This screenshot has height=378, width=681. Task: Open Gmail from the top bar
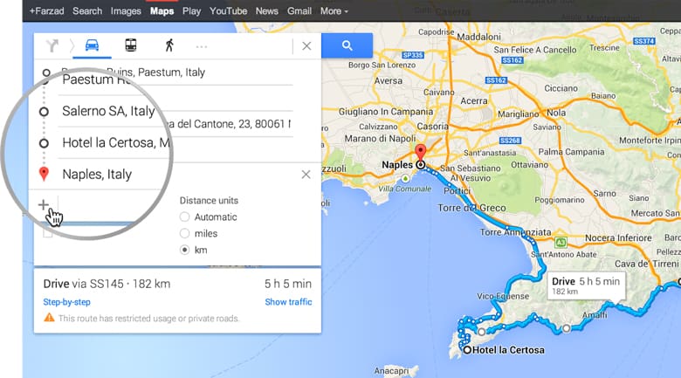click(x=299, y=11)
